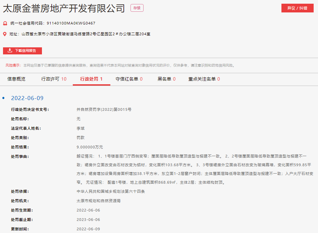This screenshot has height=233, width=318.
Task: Click expiry date 2023-06-06
Action: (89, 220)
